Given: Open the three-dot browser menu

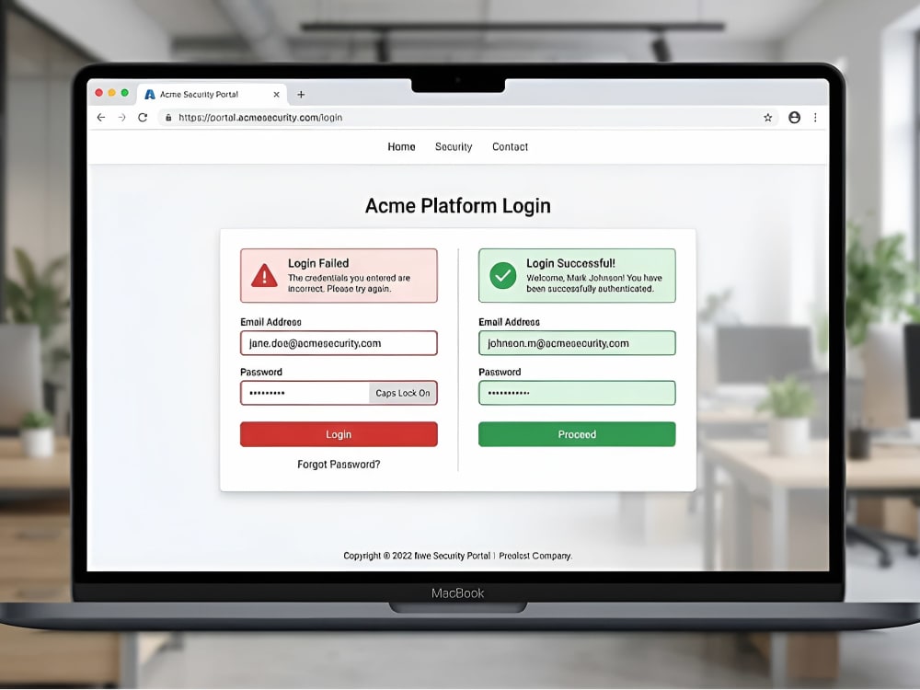Looking at the screenshot, I should click(815, 118).
